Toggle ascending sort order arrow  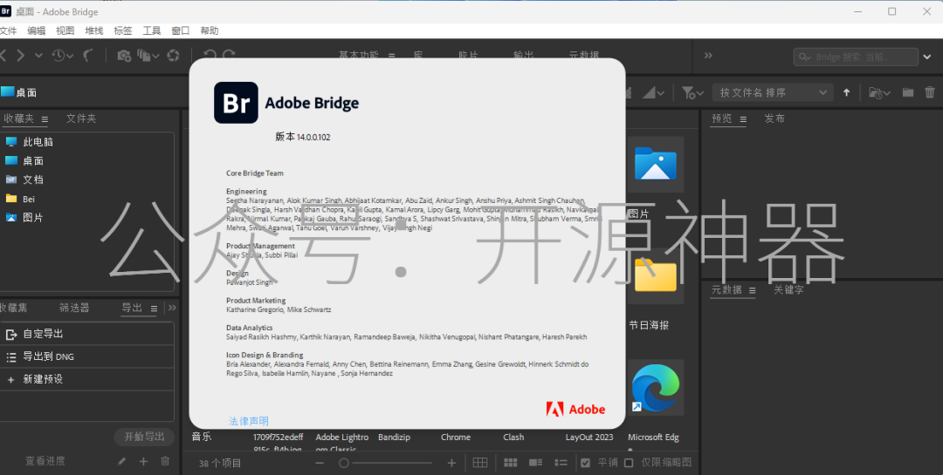pyautogui.click(x=847, y=92)
